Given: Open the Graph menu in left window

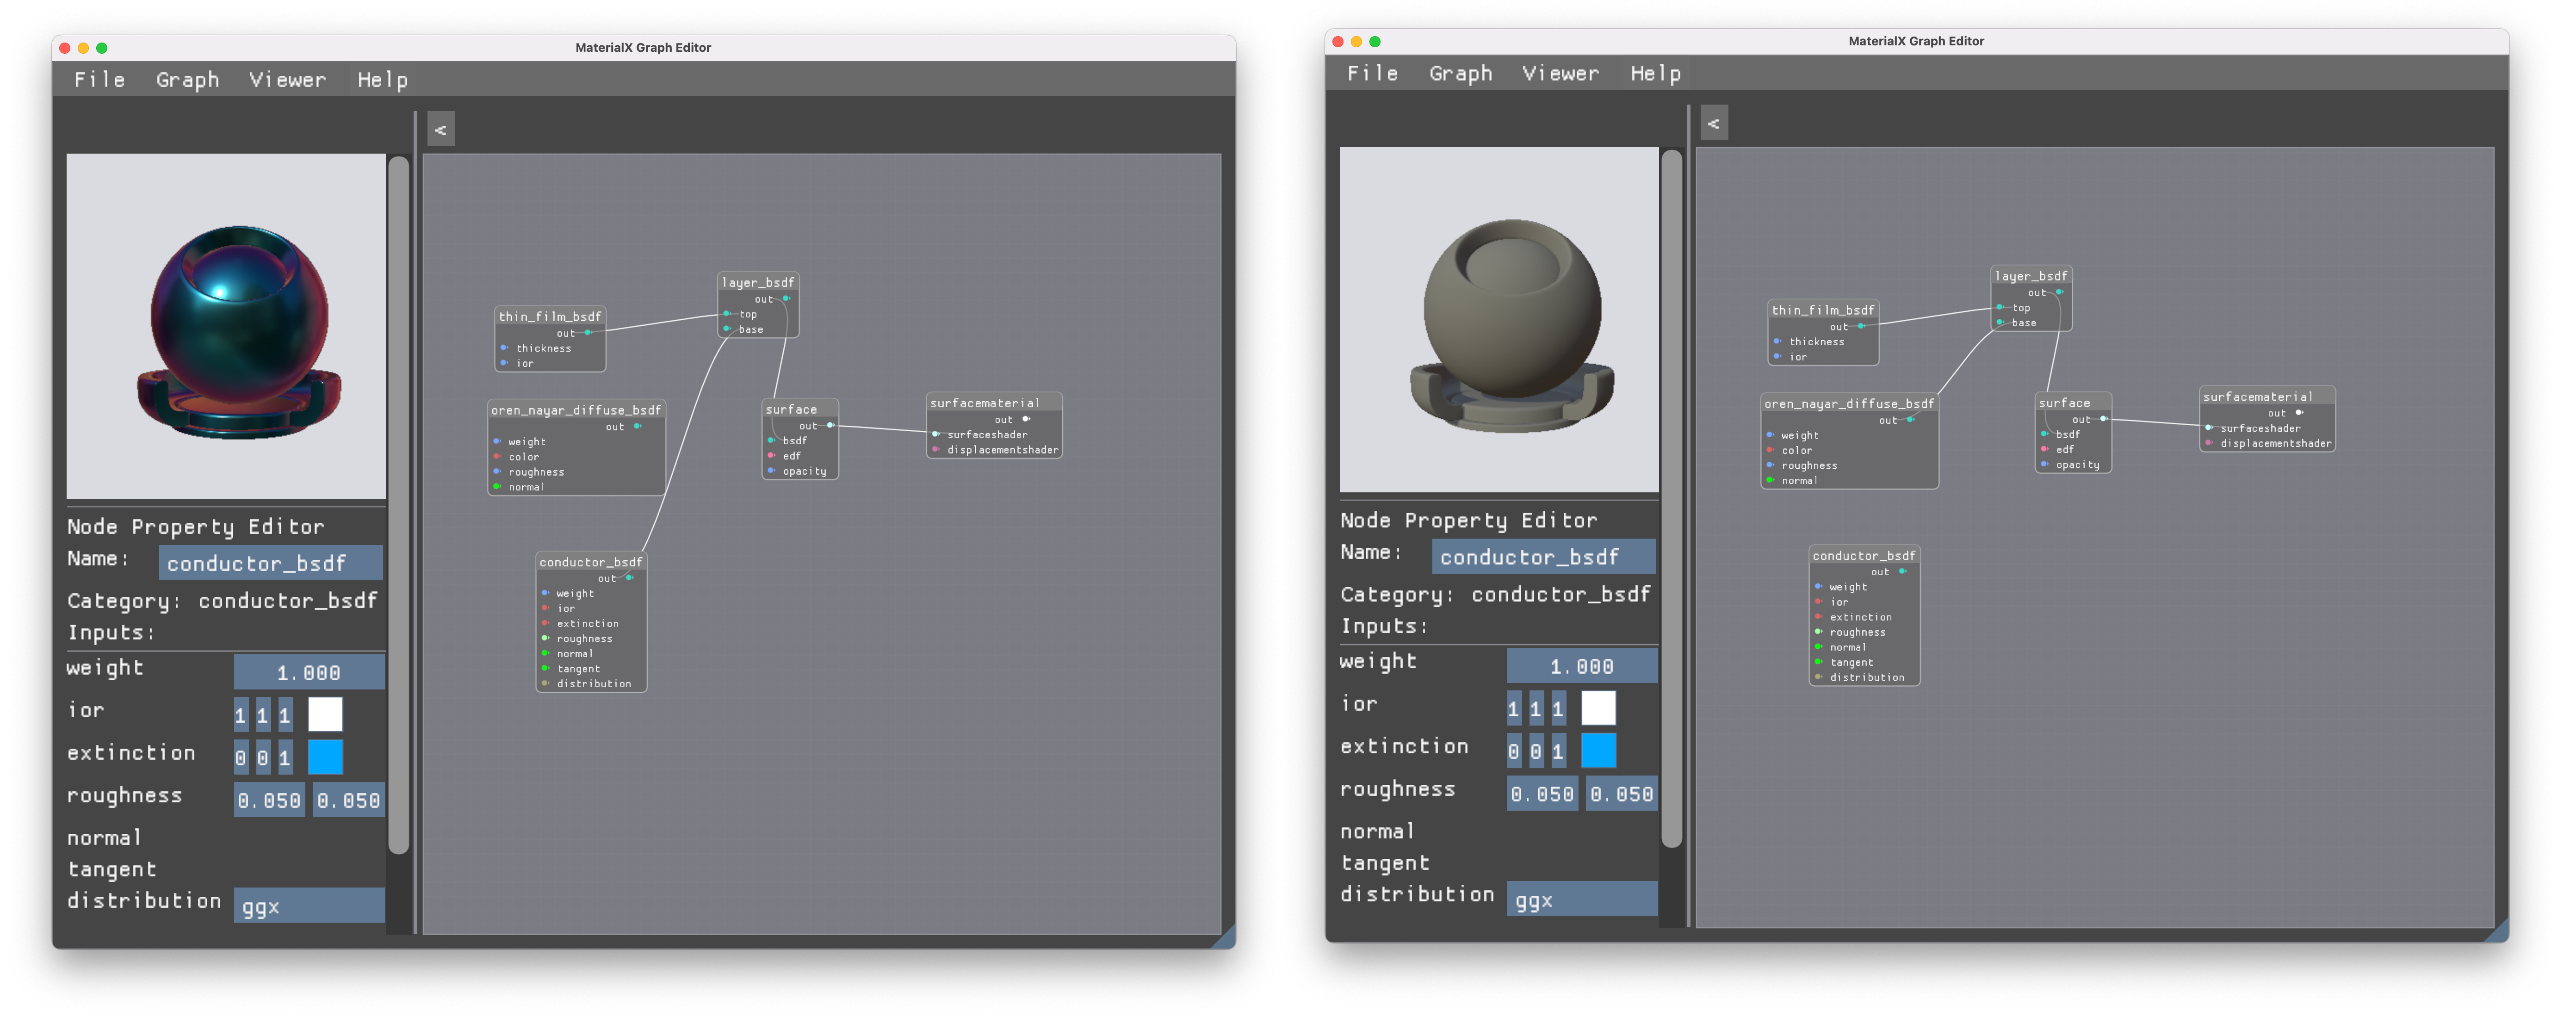Looking at the screenshot, I should (x=187, y=80).
